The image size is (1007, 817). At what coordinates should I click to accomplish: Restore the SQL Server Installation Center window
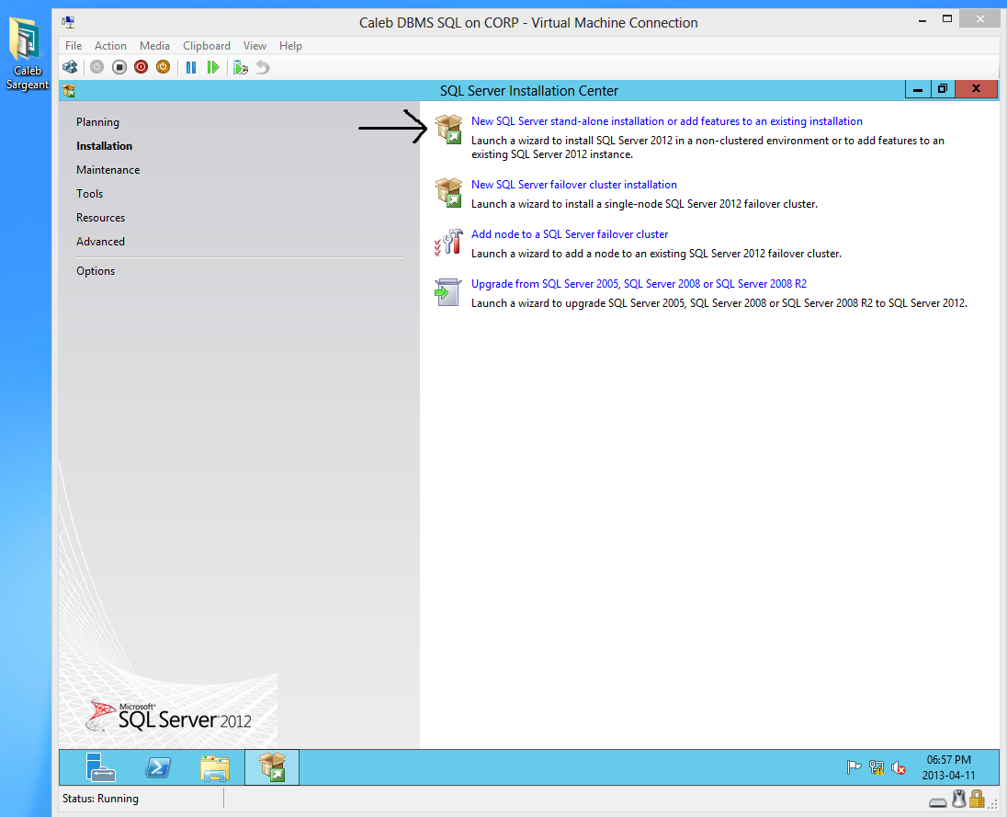[x=942, y=89]
